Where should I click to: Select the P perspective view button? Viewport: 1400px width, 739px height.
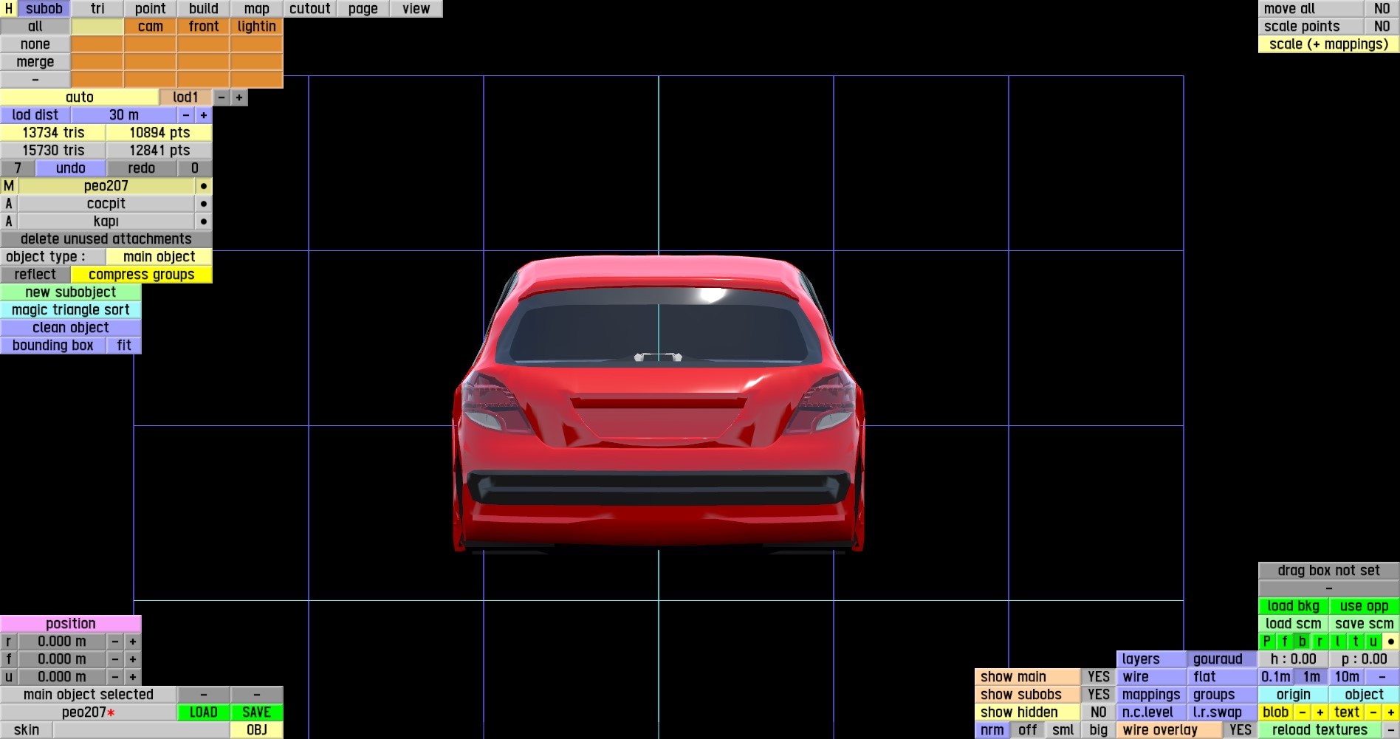[x=1267, y=642]
